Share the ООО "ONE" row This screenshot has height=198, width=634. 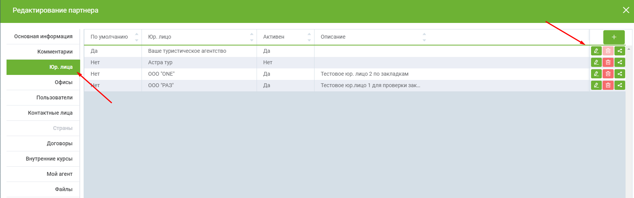[620, 74]
